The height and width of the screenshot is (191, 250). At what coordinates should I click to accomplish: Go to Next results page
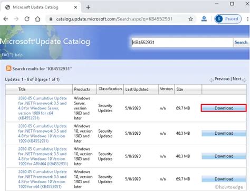237,79
